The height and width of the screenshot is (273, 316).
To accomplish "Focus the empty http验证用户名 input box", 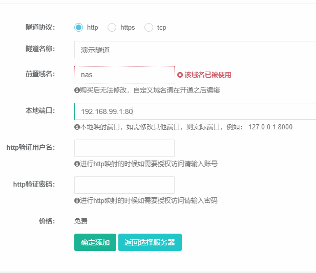I will [124, 148].
